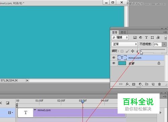Click the link layers icon
168x122 pixels.
(x=121, y=84)
